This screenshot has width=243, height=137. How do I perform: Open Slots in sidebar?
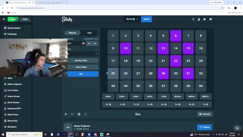tap(10, 78)
